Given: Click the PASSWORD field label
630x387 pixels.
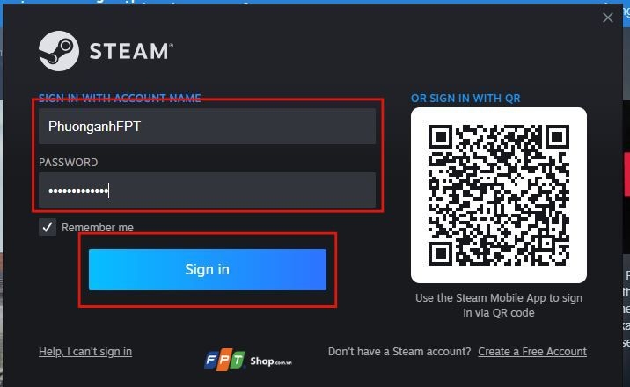Looking at the screenshot, I should [69, 162].
